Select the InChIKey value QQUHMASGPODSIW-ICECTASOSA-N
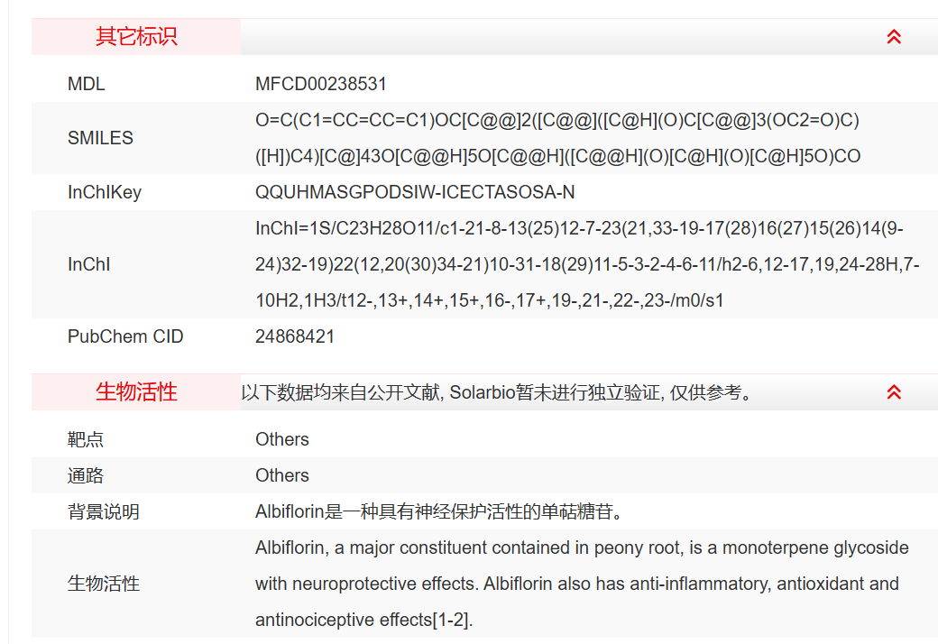The height and width of the screenshot is (644, 938). point(415,192)
